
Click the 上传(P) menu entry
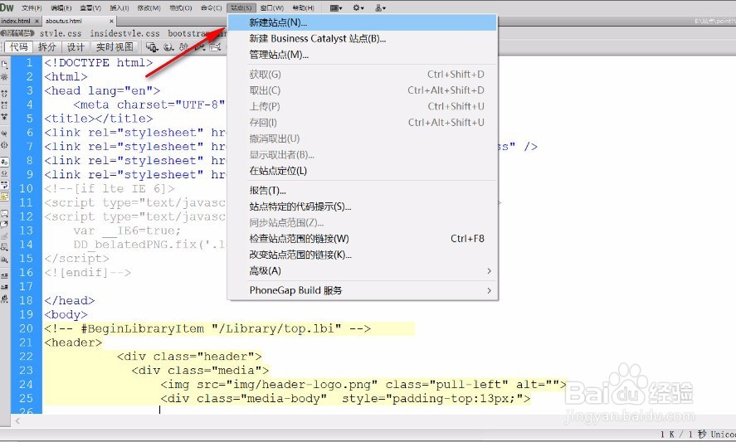[362, 106]
